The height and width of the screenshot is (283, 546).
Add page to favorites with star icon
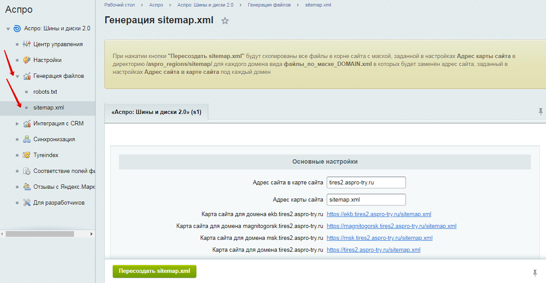pyautogui.click(x=225, y=21)
